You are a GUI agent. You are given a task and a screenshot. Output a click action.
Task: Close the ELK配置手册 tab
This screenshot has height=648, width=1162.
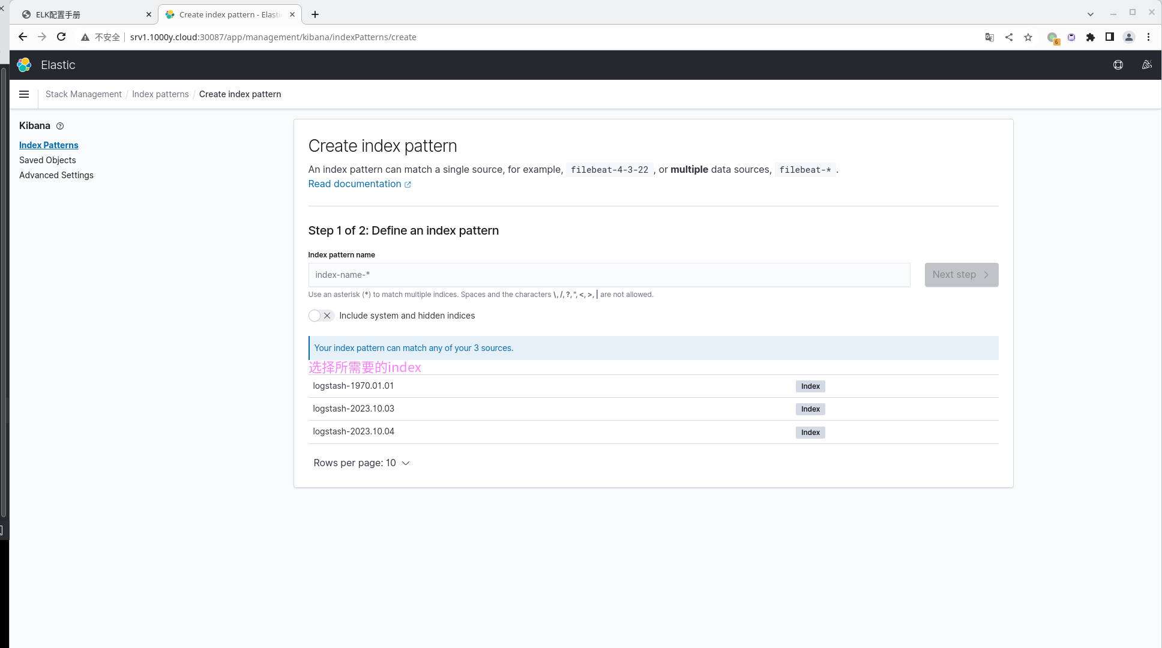tap(149, 14)
